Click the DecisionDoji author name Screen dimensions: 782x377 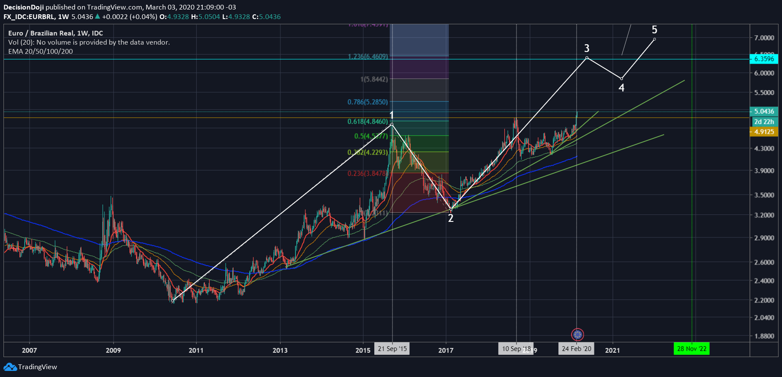23,7
